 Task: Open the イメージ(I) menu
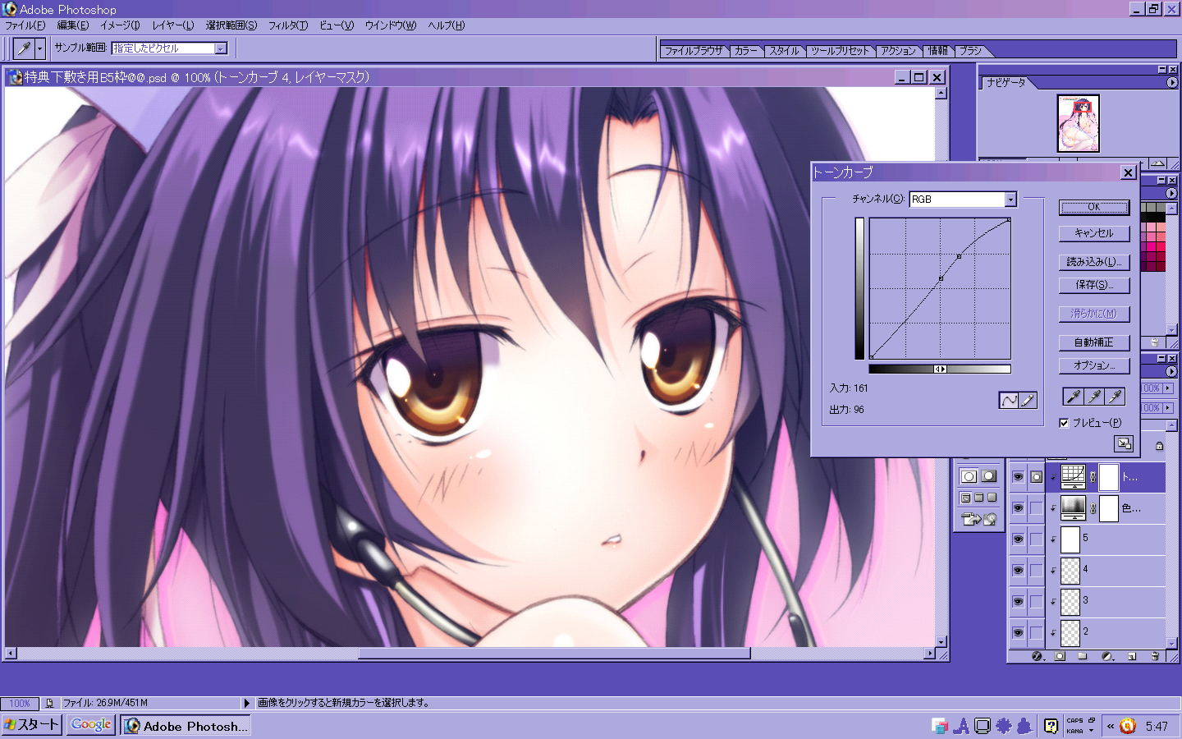(x=120, y=25)
